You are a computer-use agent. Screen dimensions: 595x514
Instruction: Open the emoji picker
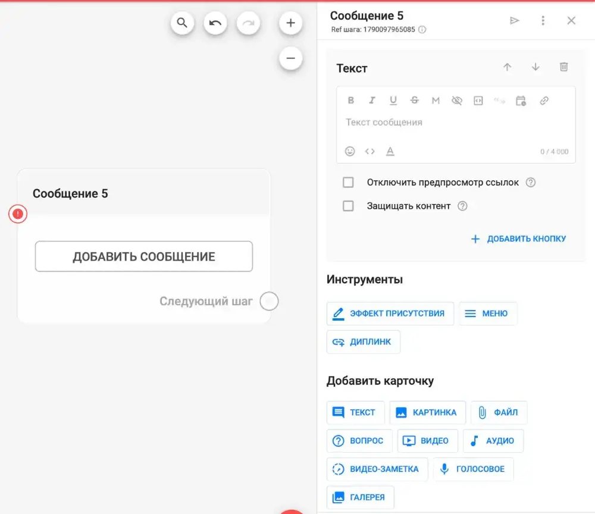tap(350, 151)
